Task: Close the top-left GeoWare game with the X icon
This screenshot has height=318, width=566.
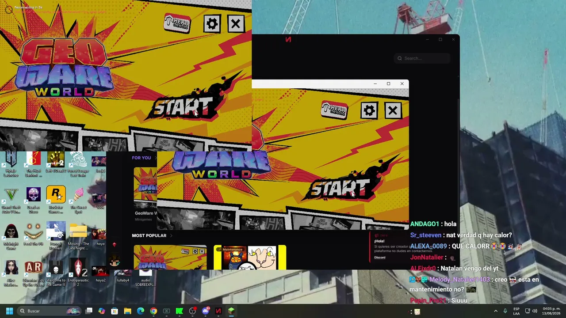Action: tap(236, 24)
